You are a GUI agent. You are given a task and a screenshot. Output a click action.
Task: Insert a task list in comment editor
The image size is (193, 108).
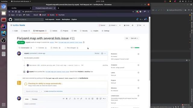click(x=93, y=99)
